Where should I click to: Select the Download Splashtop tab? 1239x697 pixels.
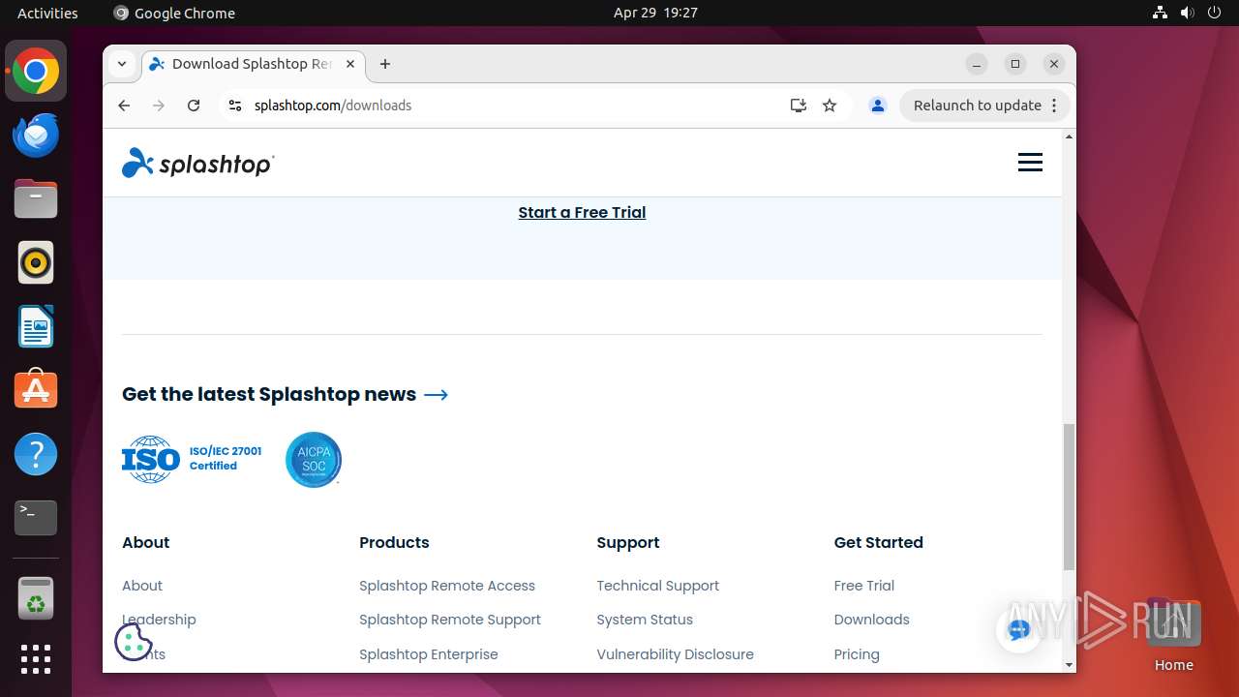[252, 64]
